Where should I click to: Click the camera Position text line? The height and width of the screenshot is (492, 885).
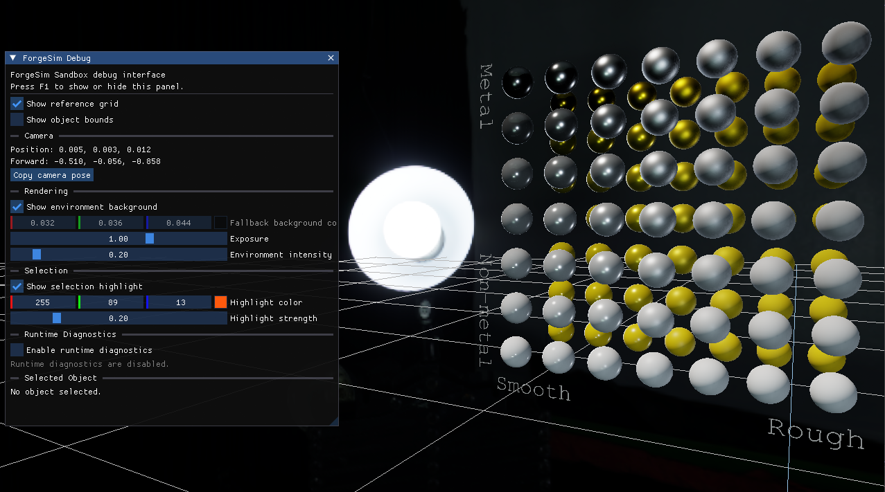pyautogui.click(x=80, y=149)
